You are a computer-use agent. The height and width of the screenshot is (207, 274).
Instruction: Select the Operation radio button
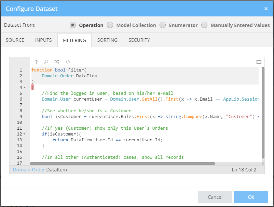[73, 25]
